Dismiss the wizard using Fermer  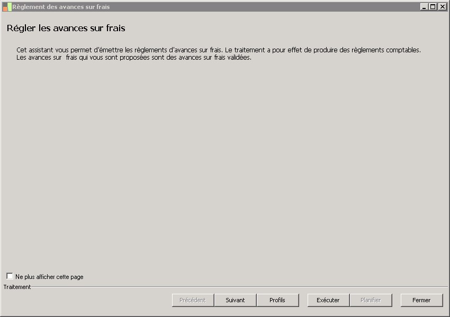tap(421, 300)
